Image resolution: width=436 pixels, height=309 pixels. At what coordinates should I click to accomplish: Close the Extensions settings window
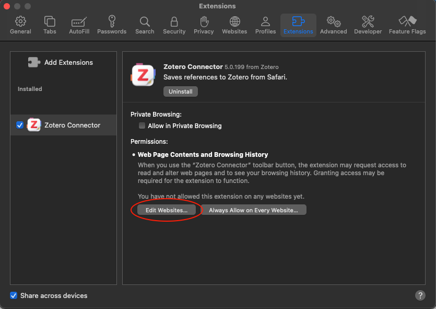7,6
